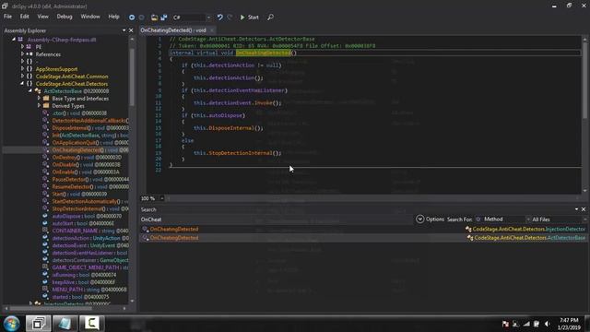
Task: Select the Assembly-CSharp-firstpass.dll assembly icon
Action: point(20,39)
